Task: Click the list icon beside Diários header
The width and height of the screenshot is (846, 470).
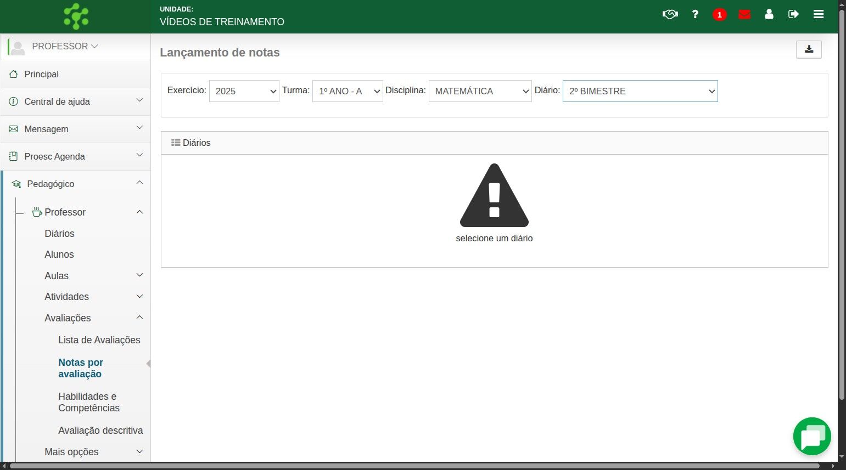Action: point(176,143)
